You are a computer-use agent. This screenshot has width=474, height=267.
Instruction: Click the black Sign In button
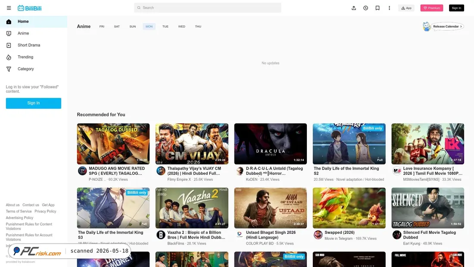(x=456, y=8)
